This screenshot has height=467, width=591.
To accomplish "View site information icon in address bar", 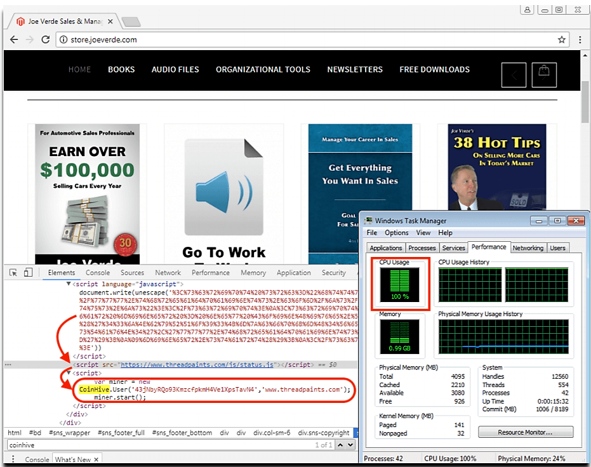I will (63, 39).
